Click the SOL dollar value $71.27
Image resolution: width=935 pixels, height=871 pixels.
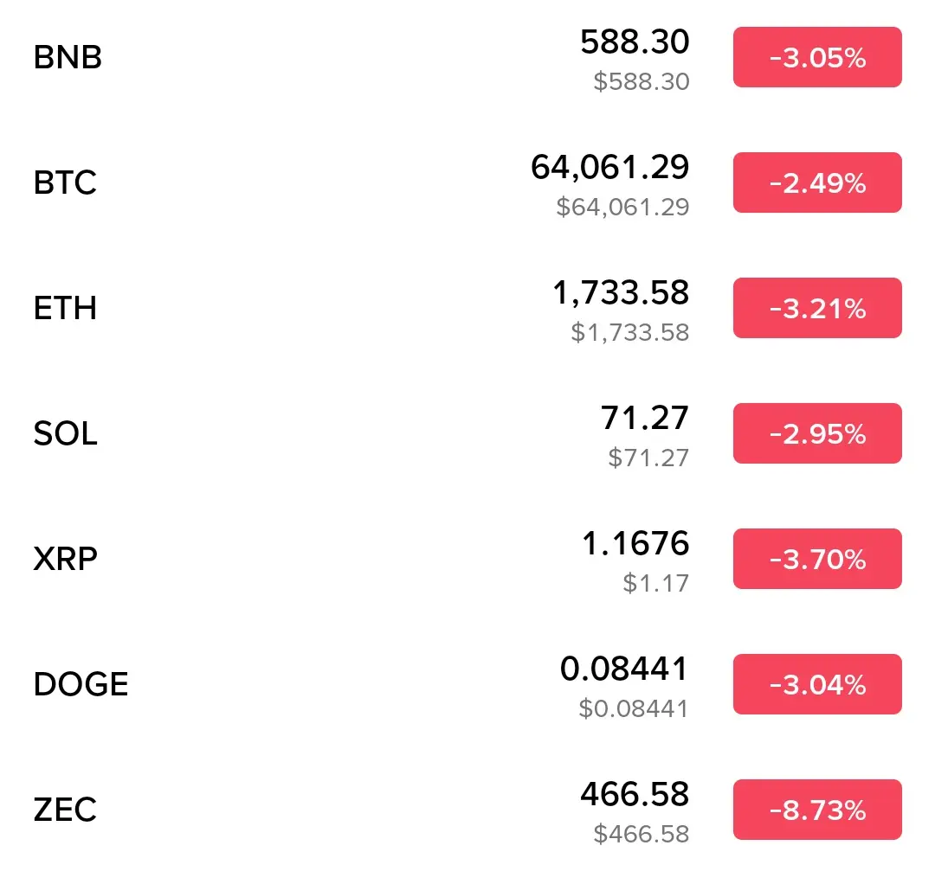(x=648, y=458)
